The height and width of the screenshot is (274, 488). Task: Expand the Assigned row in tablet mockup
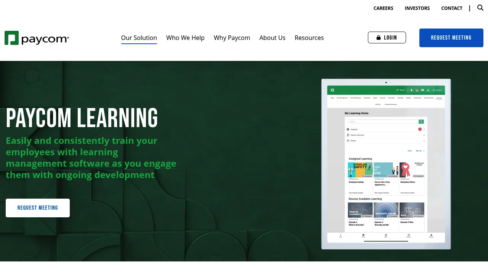pos(386,129)
